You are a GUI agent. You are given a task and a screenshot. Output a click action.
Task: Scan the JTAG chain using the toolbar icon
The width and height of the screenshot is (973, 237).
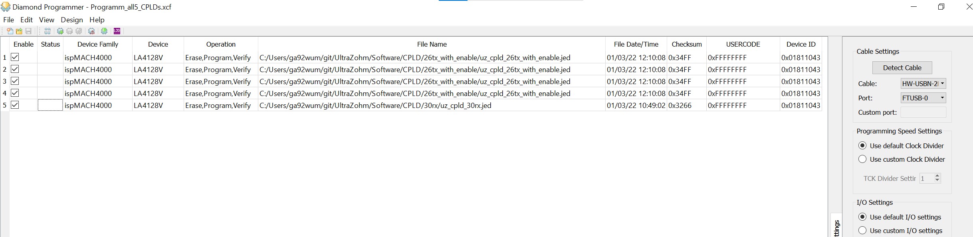coord(48,31)
